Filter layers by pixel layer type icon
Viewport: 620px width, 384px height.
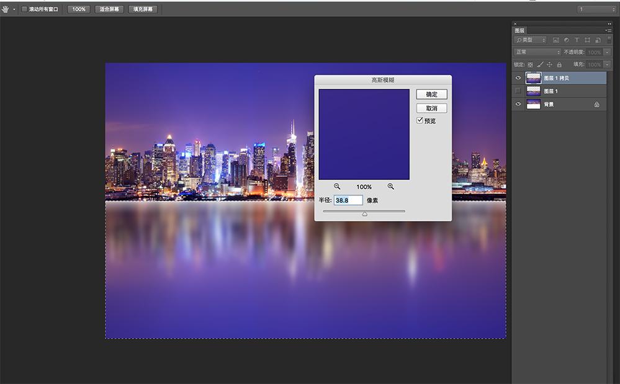556,40
